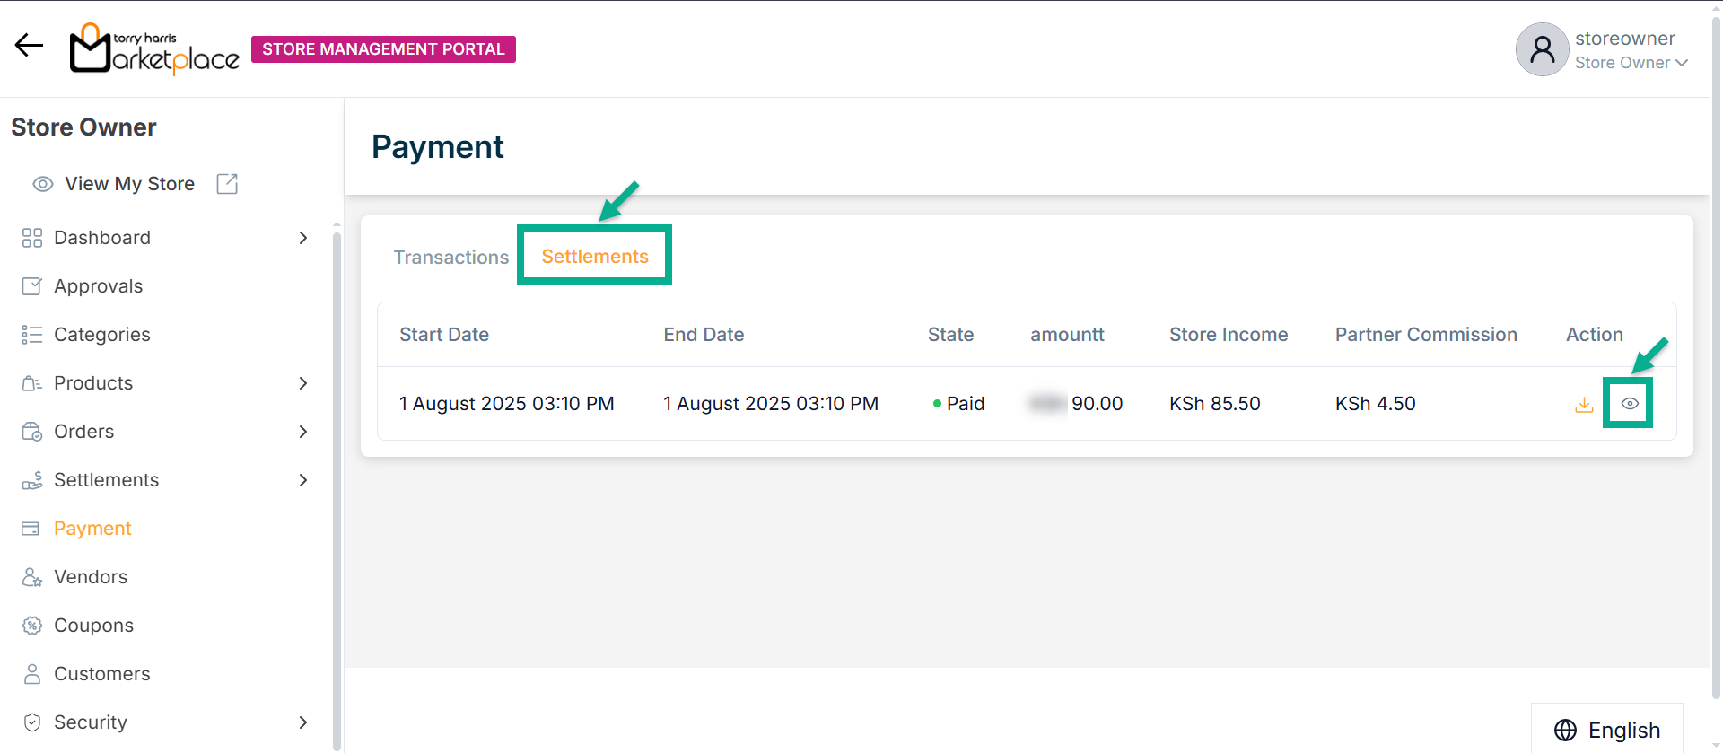Click the View My Store link
Screen dimensions: 1723x753
[x=129, y=184]
